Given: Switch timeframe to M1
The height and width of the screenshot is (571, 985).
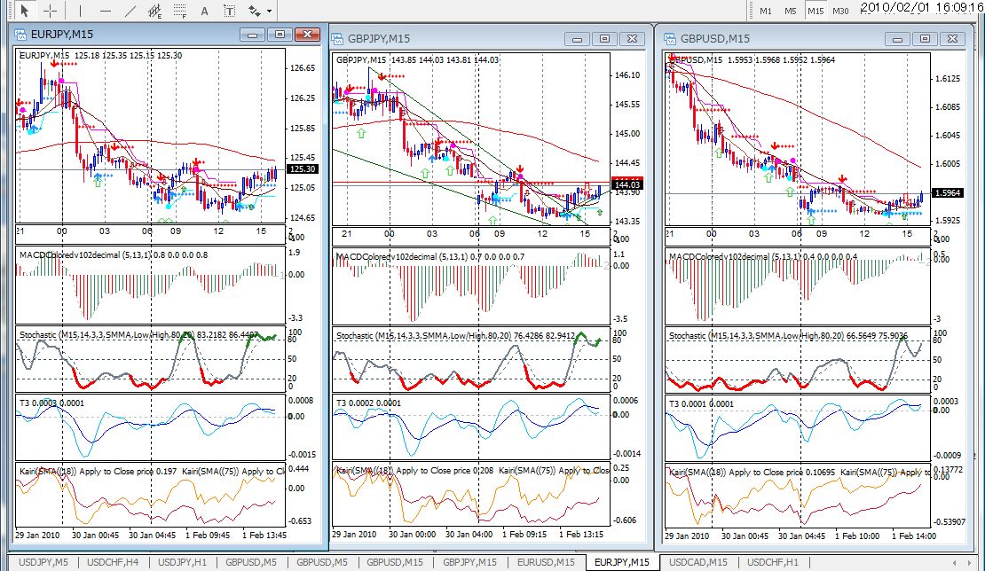Looking at the screenshot, I should pyautogui.click(x=766, y=11).
